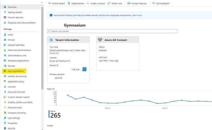Screen dimensions: 212x130
Task: Click the Switch tenant button
Action: pyautogui.click(x=56, y=4)
